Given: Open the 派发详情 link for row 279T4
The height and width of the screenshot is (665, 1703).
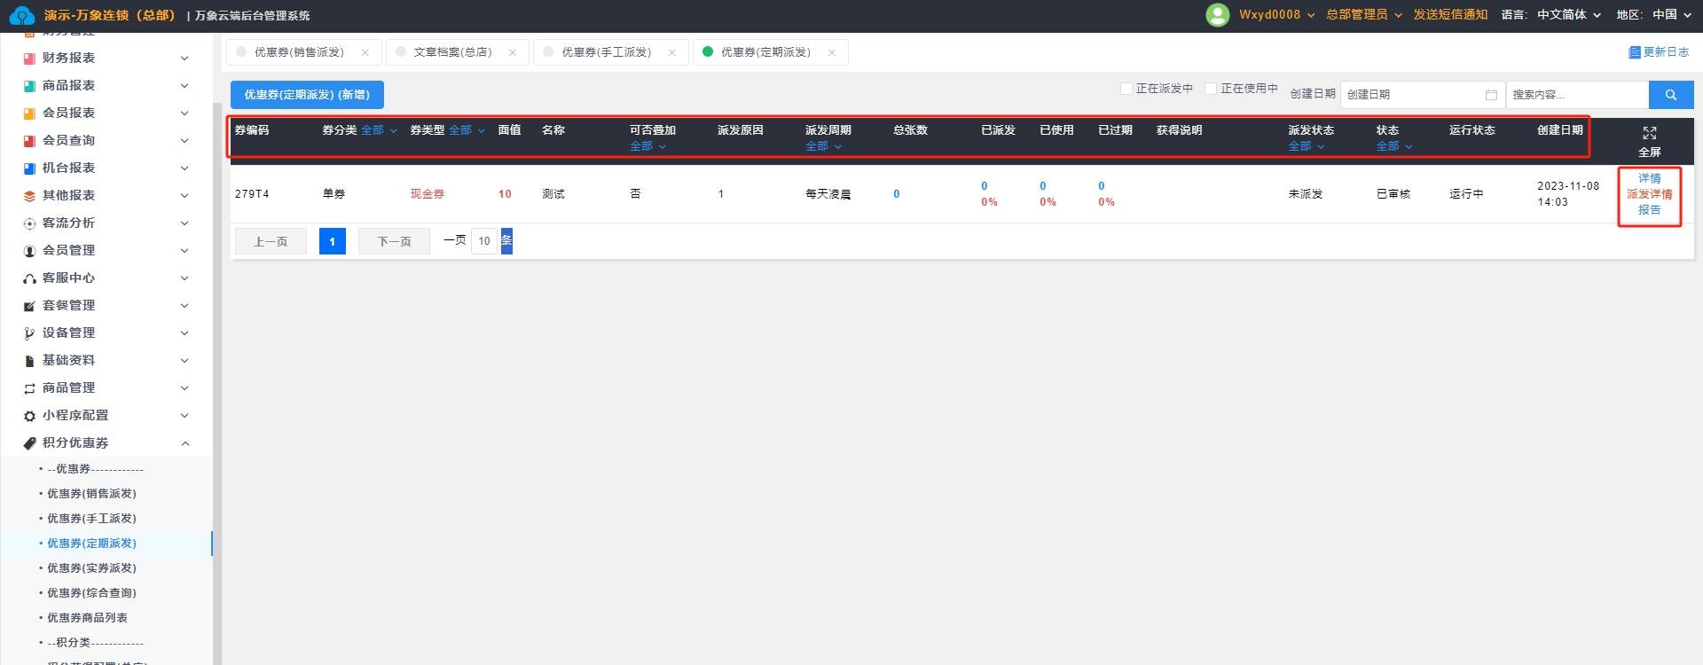Looking at the screenshot, I should (x=1649, y=194).
